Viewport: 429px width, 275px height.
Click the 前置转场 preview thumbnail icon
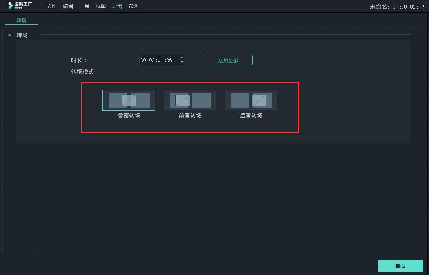190,100
